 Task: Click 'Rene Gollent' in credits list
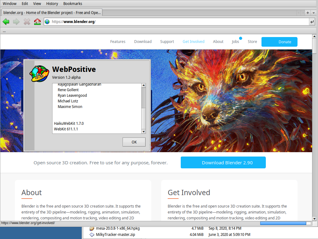68,90
